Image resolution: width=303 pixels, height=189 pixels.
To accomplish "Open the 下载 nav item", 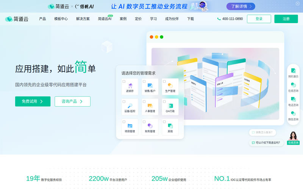I will click(191, 19).
